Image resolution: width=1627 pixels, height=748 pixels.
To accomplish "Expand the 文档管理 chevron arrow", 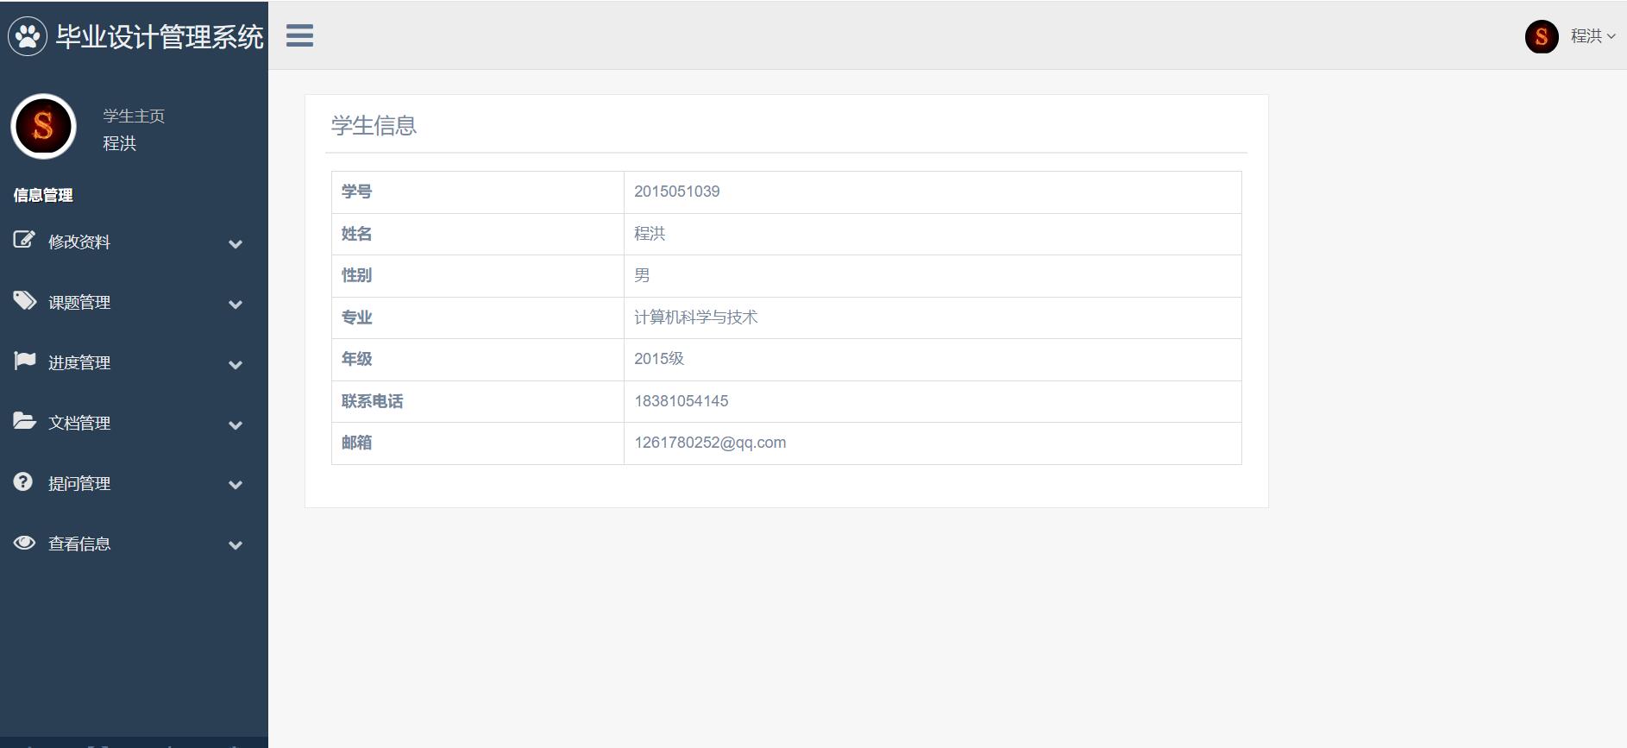I will click(x=236, y=425).
